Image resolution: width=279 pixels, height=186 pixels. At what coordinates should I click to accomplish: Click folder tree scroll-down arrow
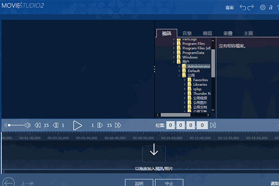pos(213,110)
